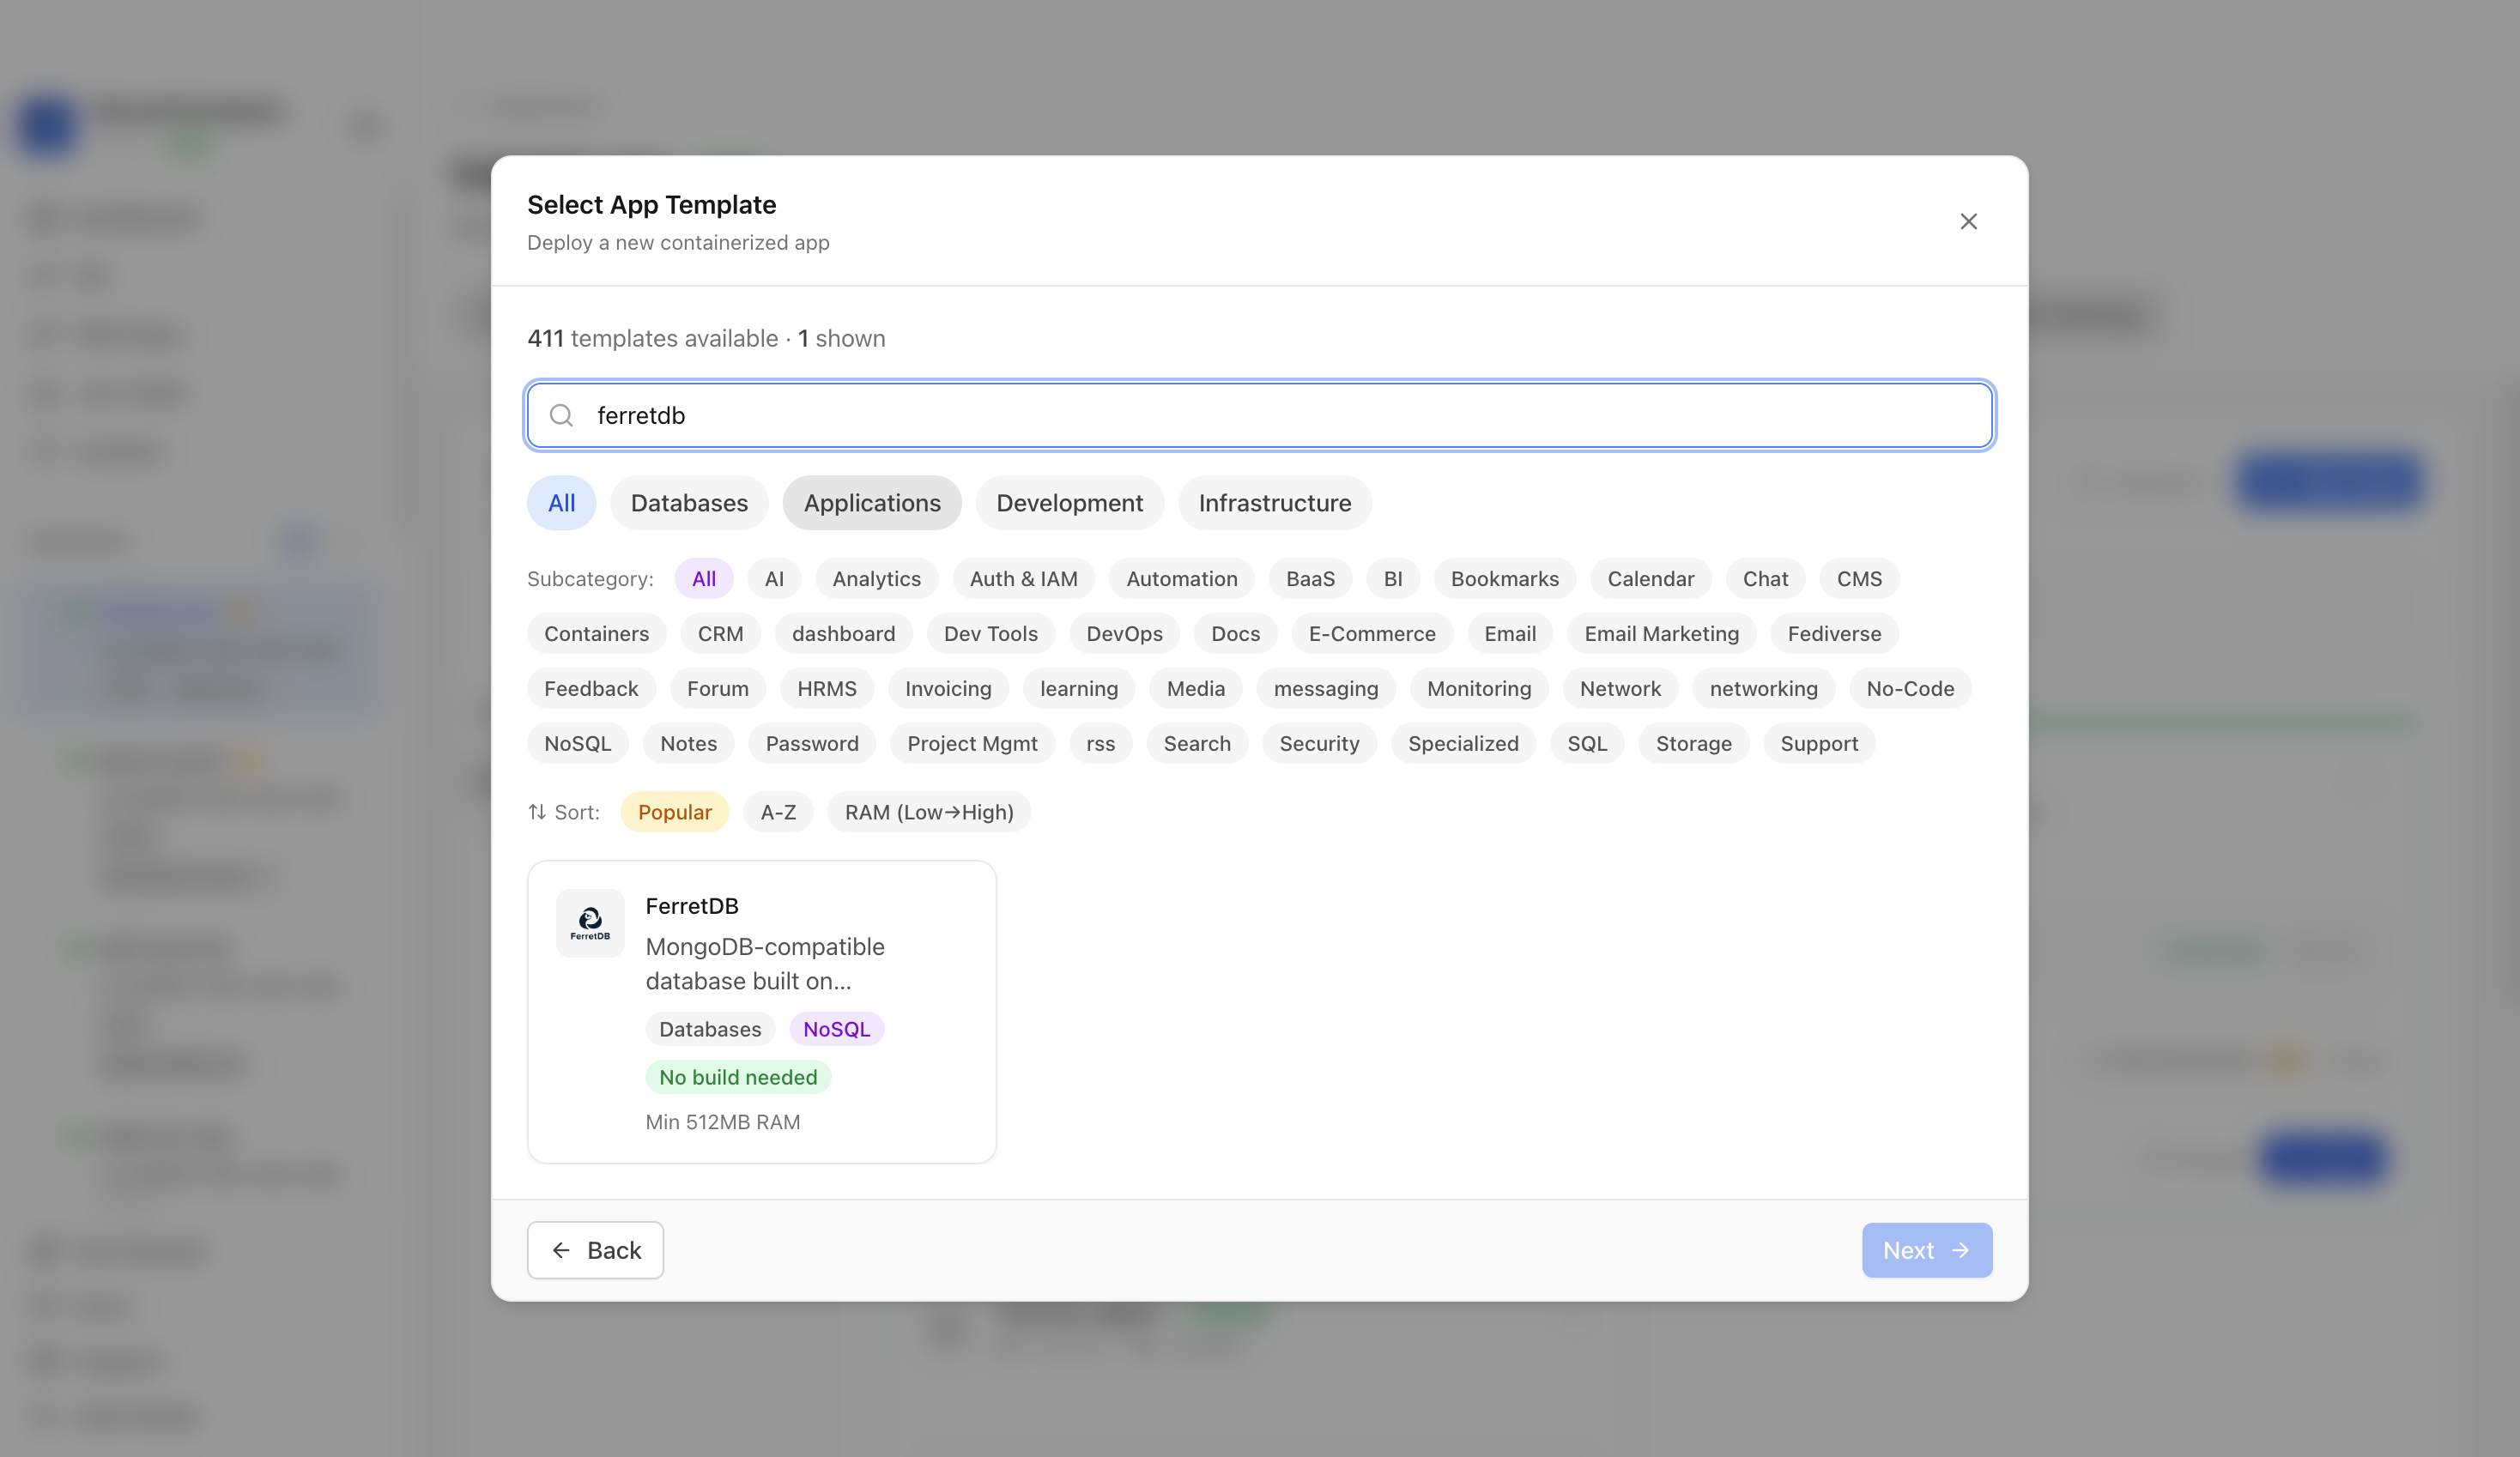Filter by Calendar subcategory
The image size is (2520, 1457).
[x=1651, y=579]
